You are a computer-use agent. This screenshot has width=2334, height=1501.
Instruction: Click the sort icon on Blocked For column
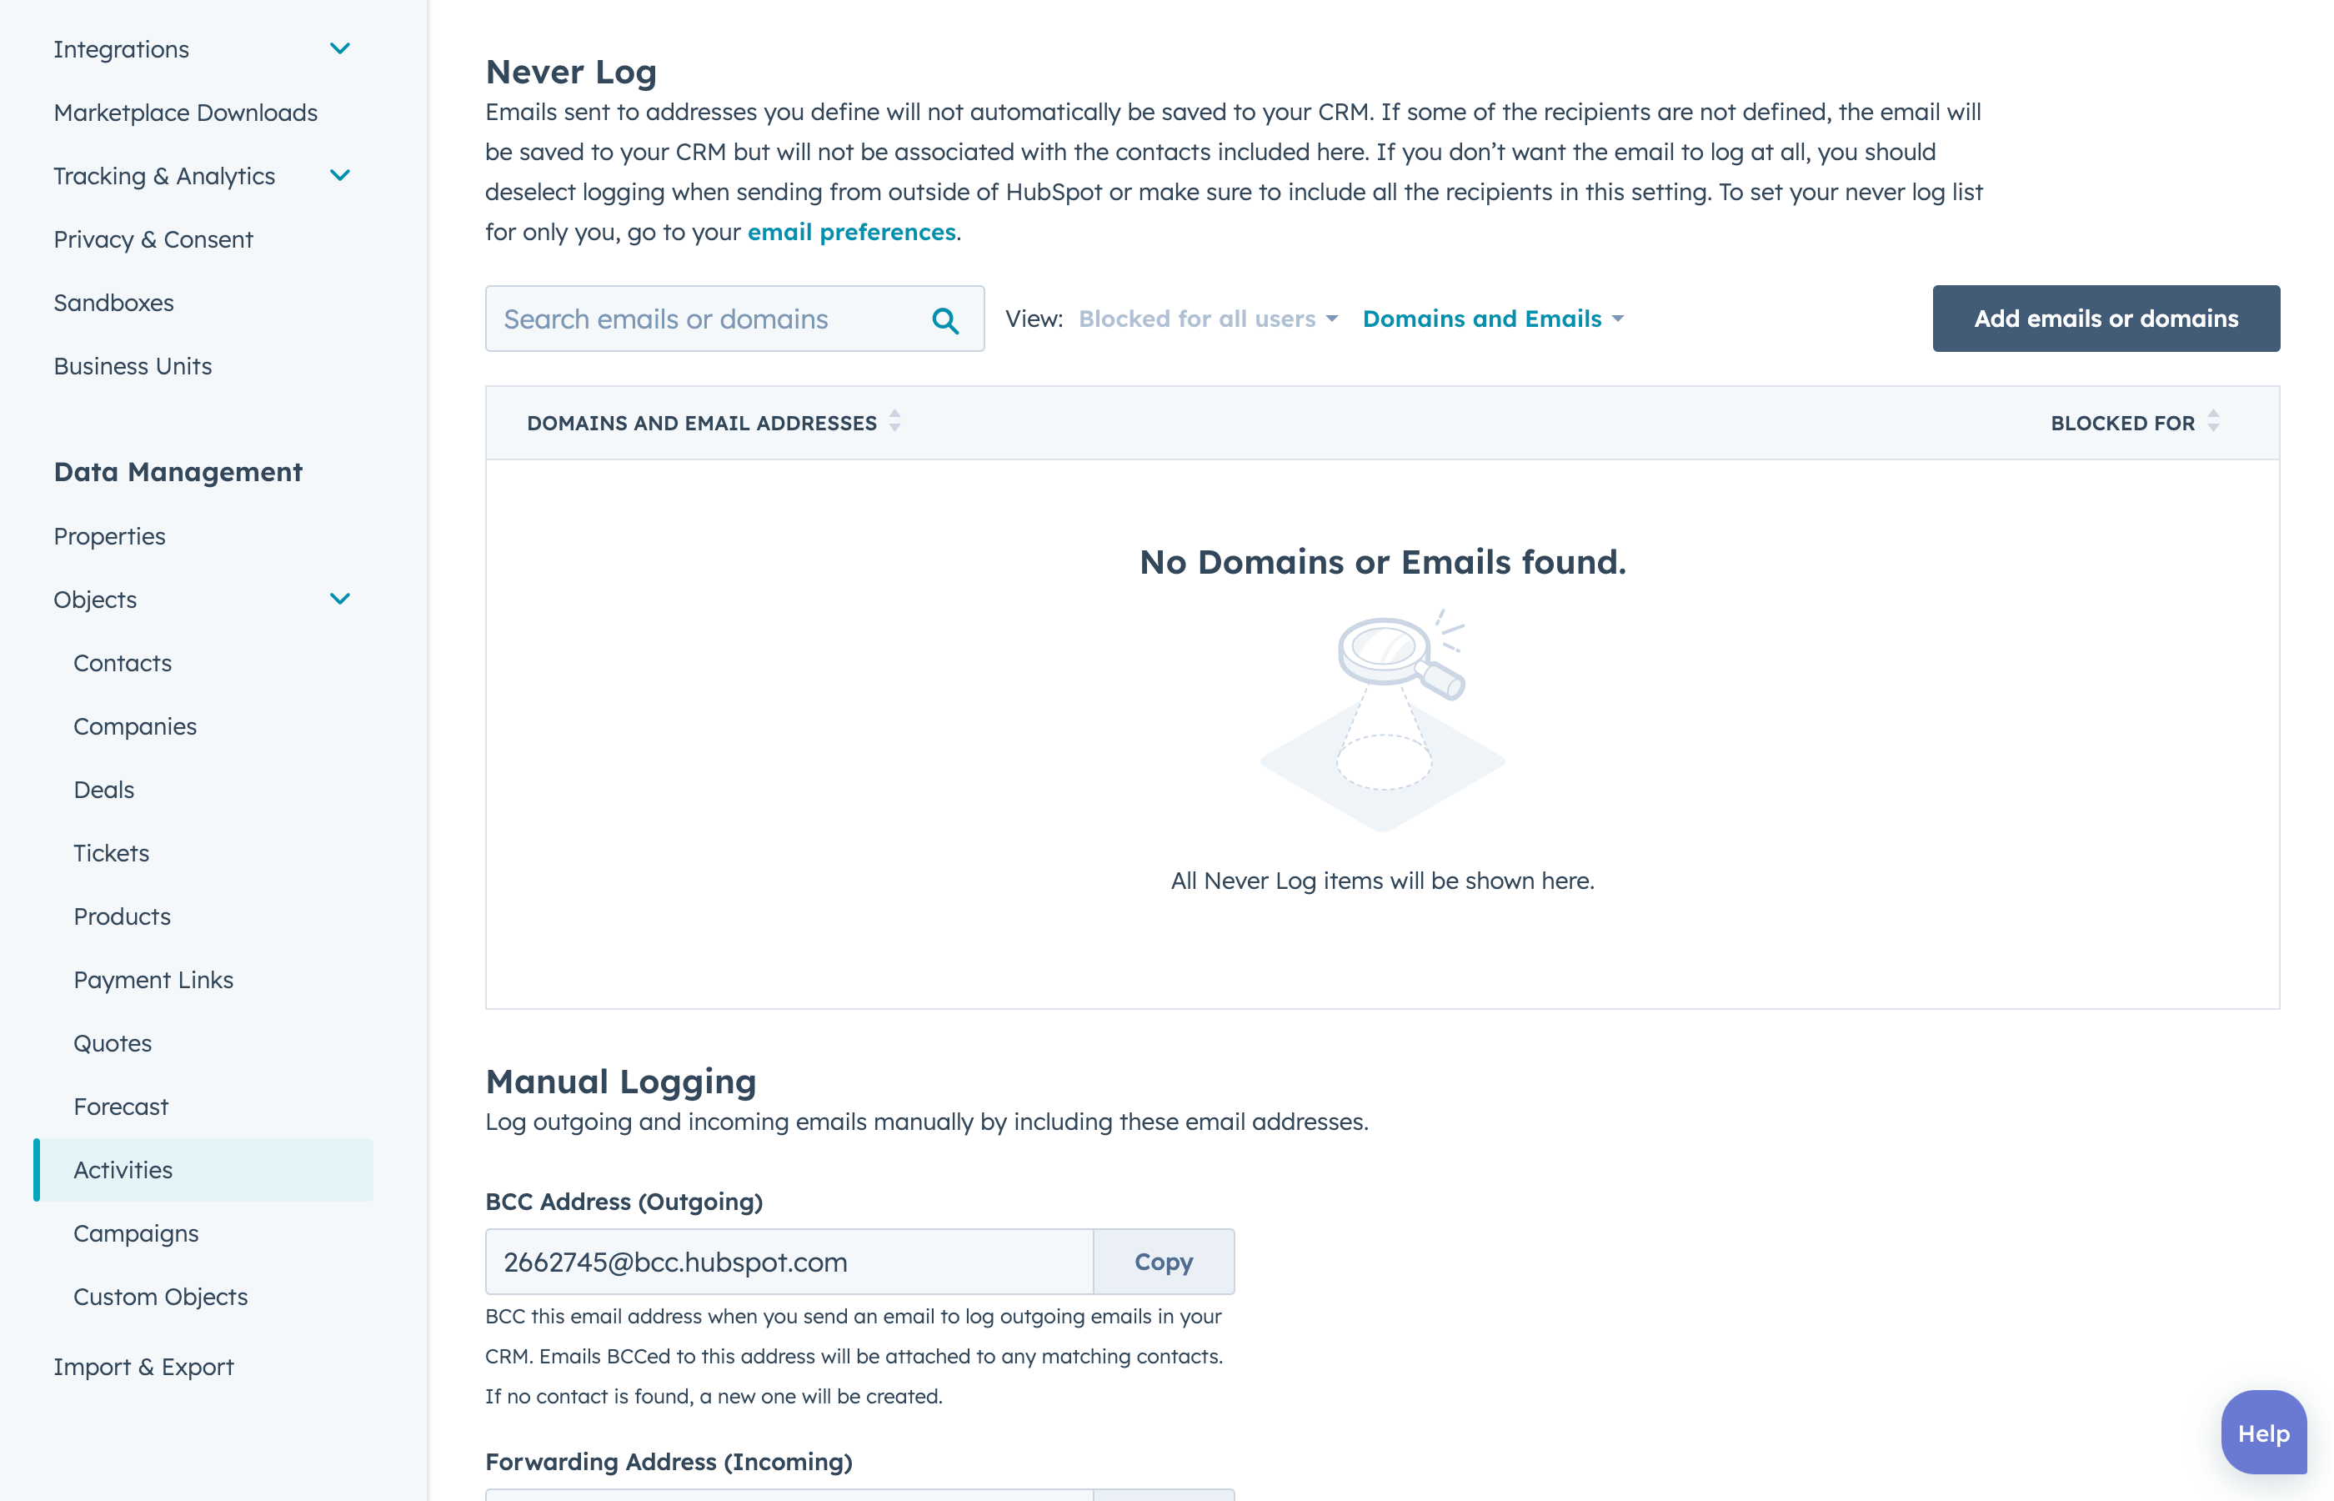pos(2213,422)
